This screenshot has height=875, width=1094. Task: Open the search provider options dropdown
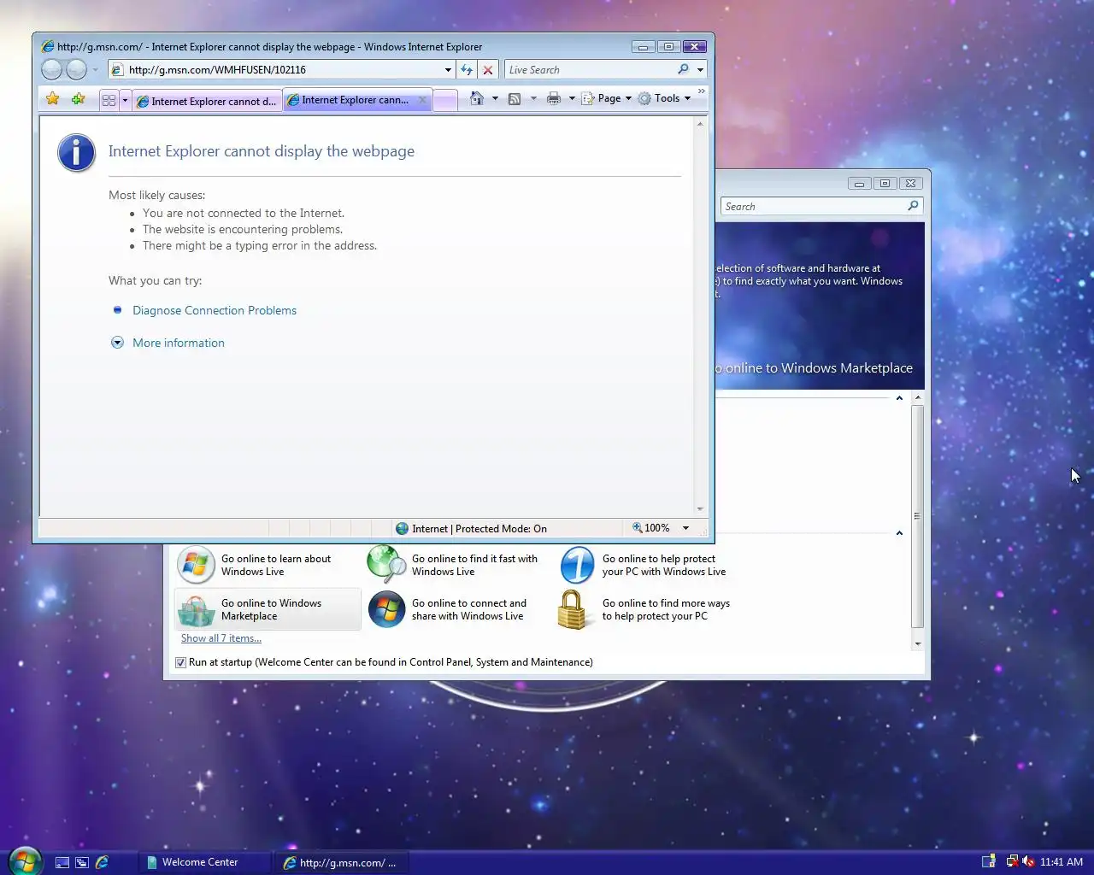pyautogui.click(x=700, y=70)
